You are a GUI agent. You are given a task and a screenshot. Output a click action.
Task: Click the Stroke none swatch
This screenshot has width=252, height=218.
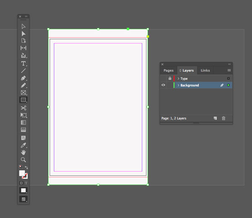coord(25,177)
